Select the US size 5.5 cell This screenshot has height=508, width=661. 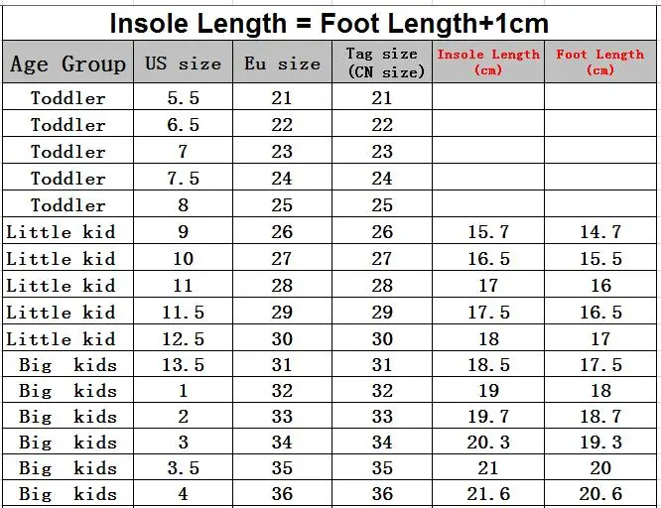pyautogui.click(x=183, y=96)
